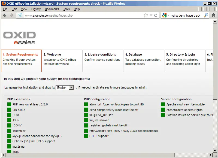This screenshot has width=218, height=158.
Task: Click green status box beside JSON
Action: coord(9,120)
